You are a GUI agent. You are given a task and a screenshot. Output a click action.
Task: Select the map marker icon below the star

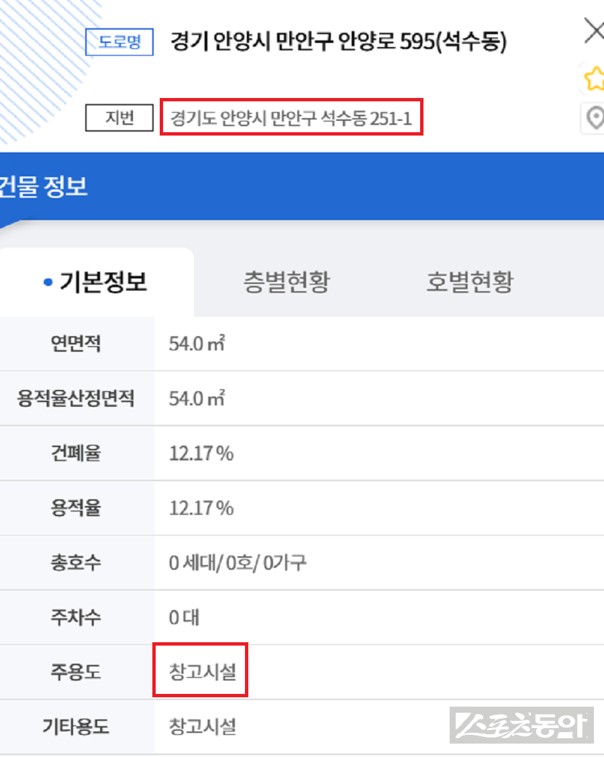(594, 119)
